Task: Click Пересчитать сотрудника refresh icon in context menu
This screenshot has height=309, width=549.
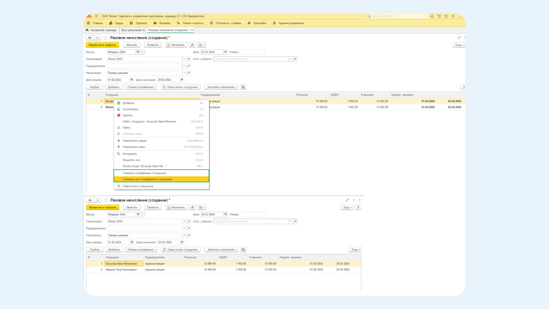Action: pos(118,186)
